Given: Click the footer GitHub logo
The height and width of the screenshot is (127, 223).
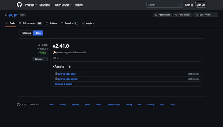Looking at the screenshot, I should (18, 104).
